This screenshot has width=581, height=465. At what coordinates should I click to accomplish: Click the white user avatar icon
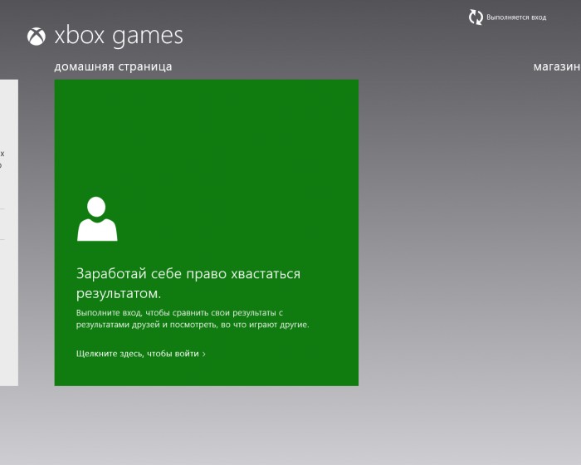[x=97, y=218]
